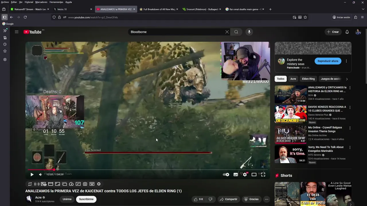Toggle subtitles in the video player

(236, 175)
